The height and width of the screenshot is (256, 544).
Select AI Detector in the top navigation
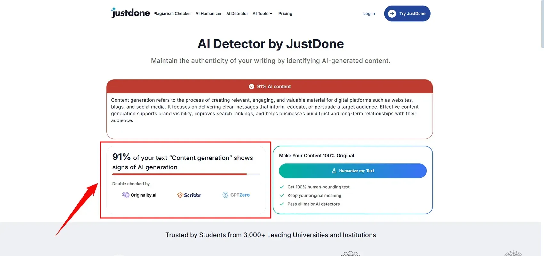click(237, 14)
